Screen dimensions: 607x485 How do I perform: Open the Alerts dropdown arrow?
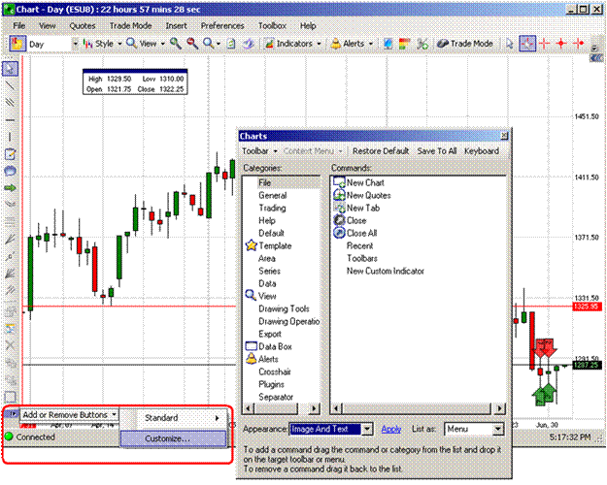(370, 44)
